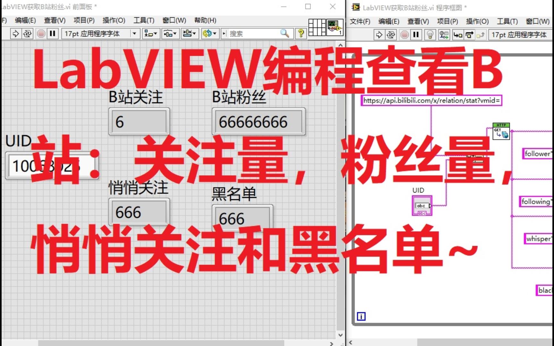Click LabVIEW icon in block diagram title bar

[x=355, y=7]
